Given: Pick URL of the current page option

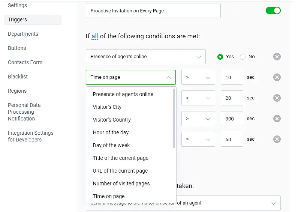Looking at the screenshot, I should (120, 171).
